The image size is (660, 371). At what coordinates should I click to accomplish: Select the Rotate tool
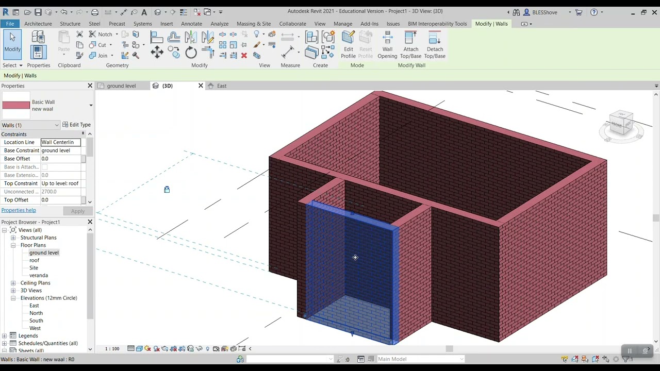tap(191, 53)
